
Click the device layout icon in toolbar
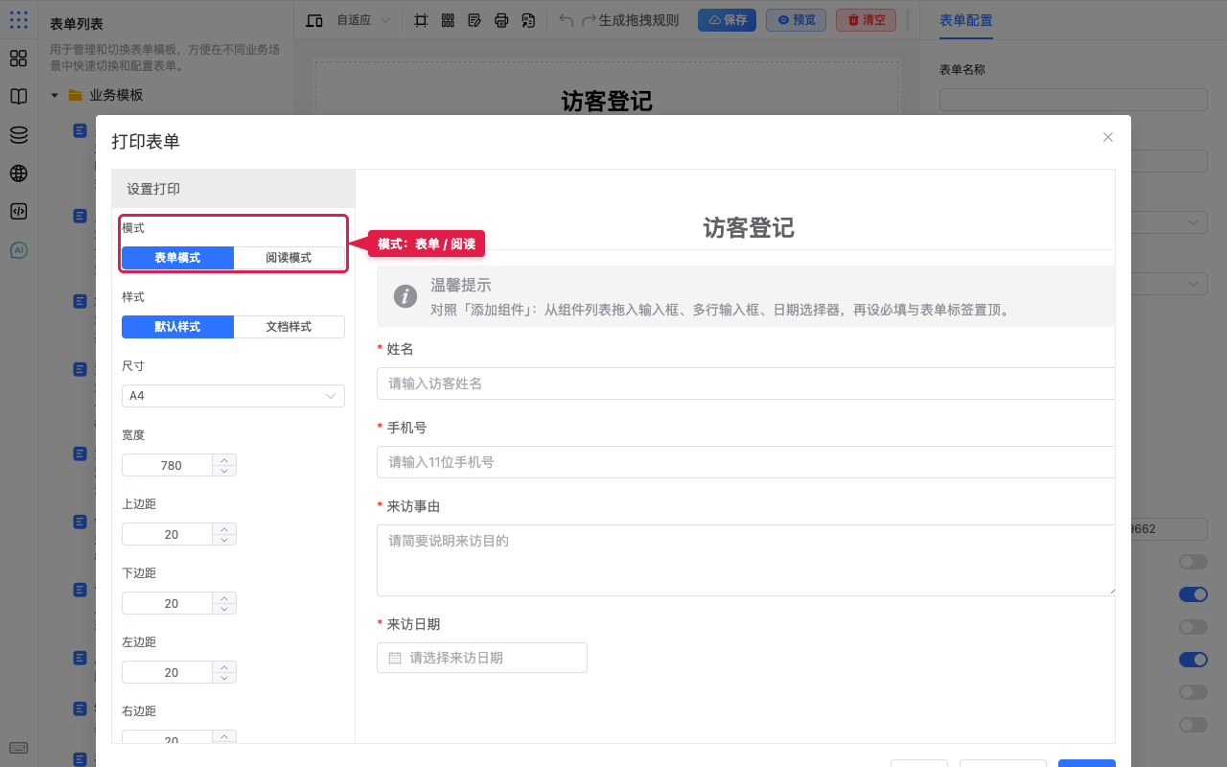(x=314, y=20)
